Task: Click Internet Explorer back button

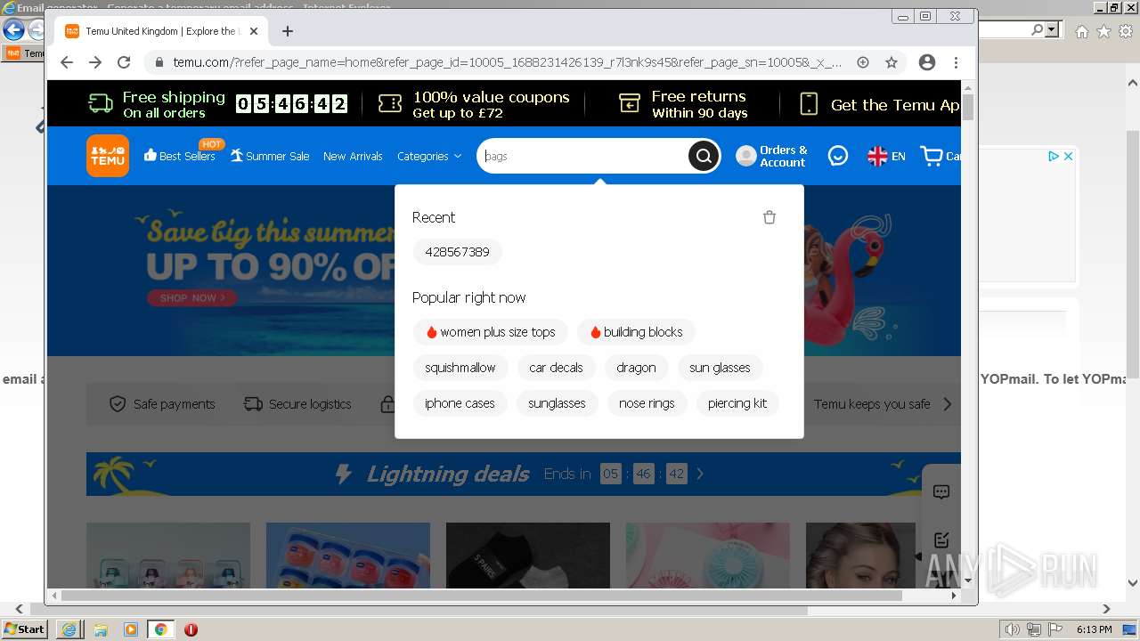Action: [13, 30]
